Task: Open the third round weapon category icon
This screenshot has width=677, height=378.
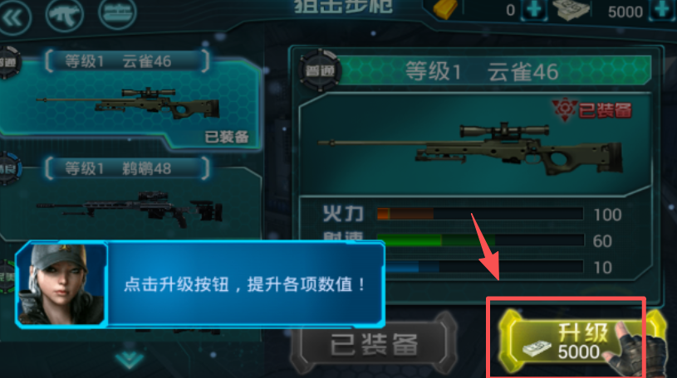Action: [x=117, y=13]
